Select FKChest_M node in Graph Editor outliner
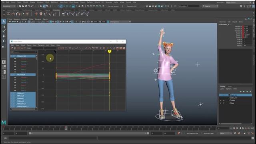 coord(23,75)
